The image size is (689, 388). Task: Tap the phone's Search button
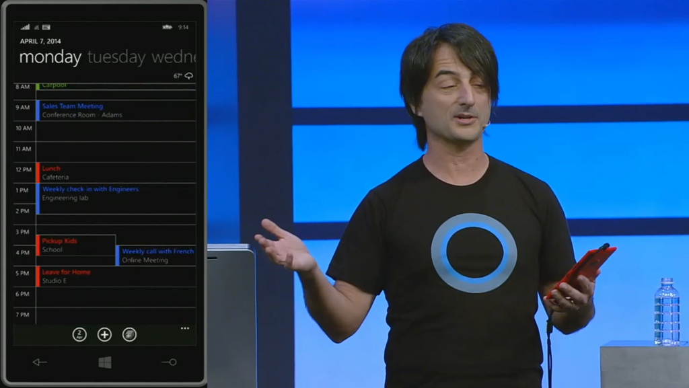click(169, 362)
